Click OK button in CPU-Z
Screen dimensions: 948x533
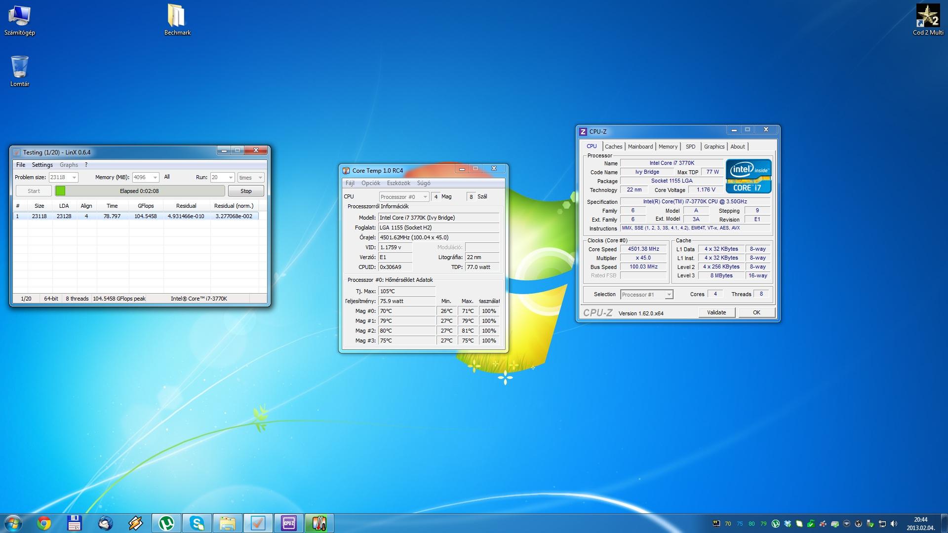756,312
